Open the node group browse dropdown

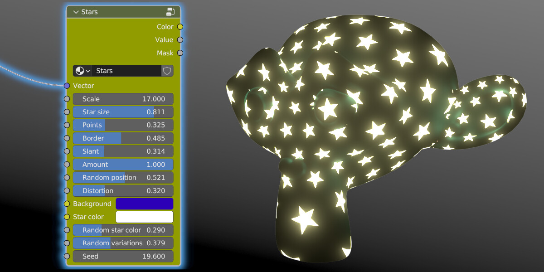pyautogui.click(x=82, y=71)
